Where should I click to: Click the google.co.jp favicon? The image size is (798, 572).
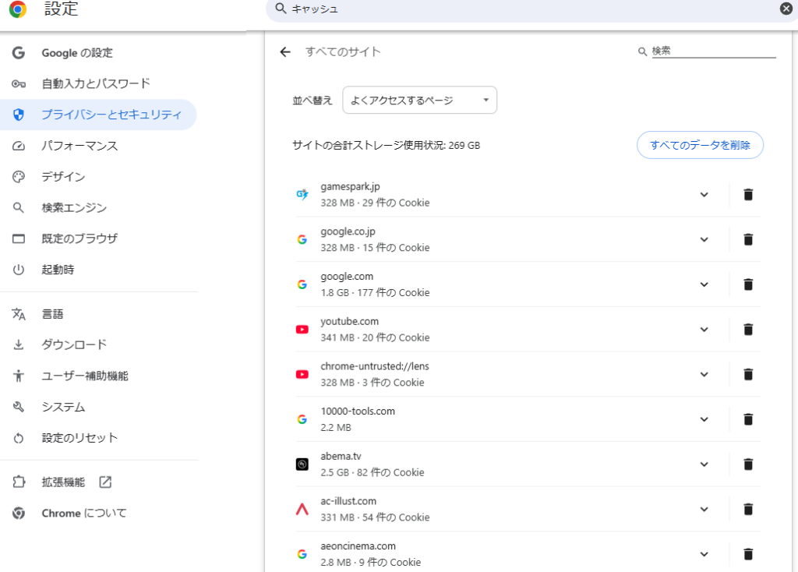pyautogui.click(x=302, y=239)
